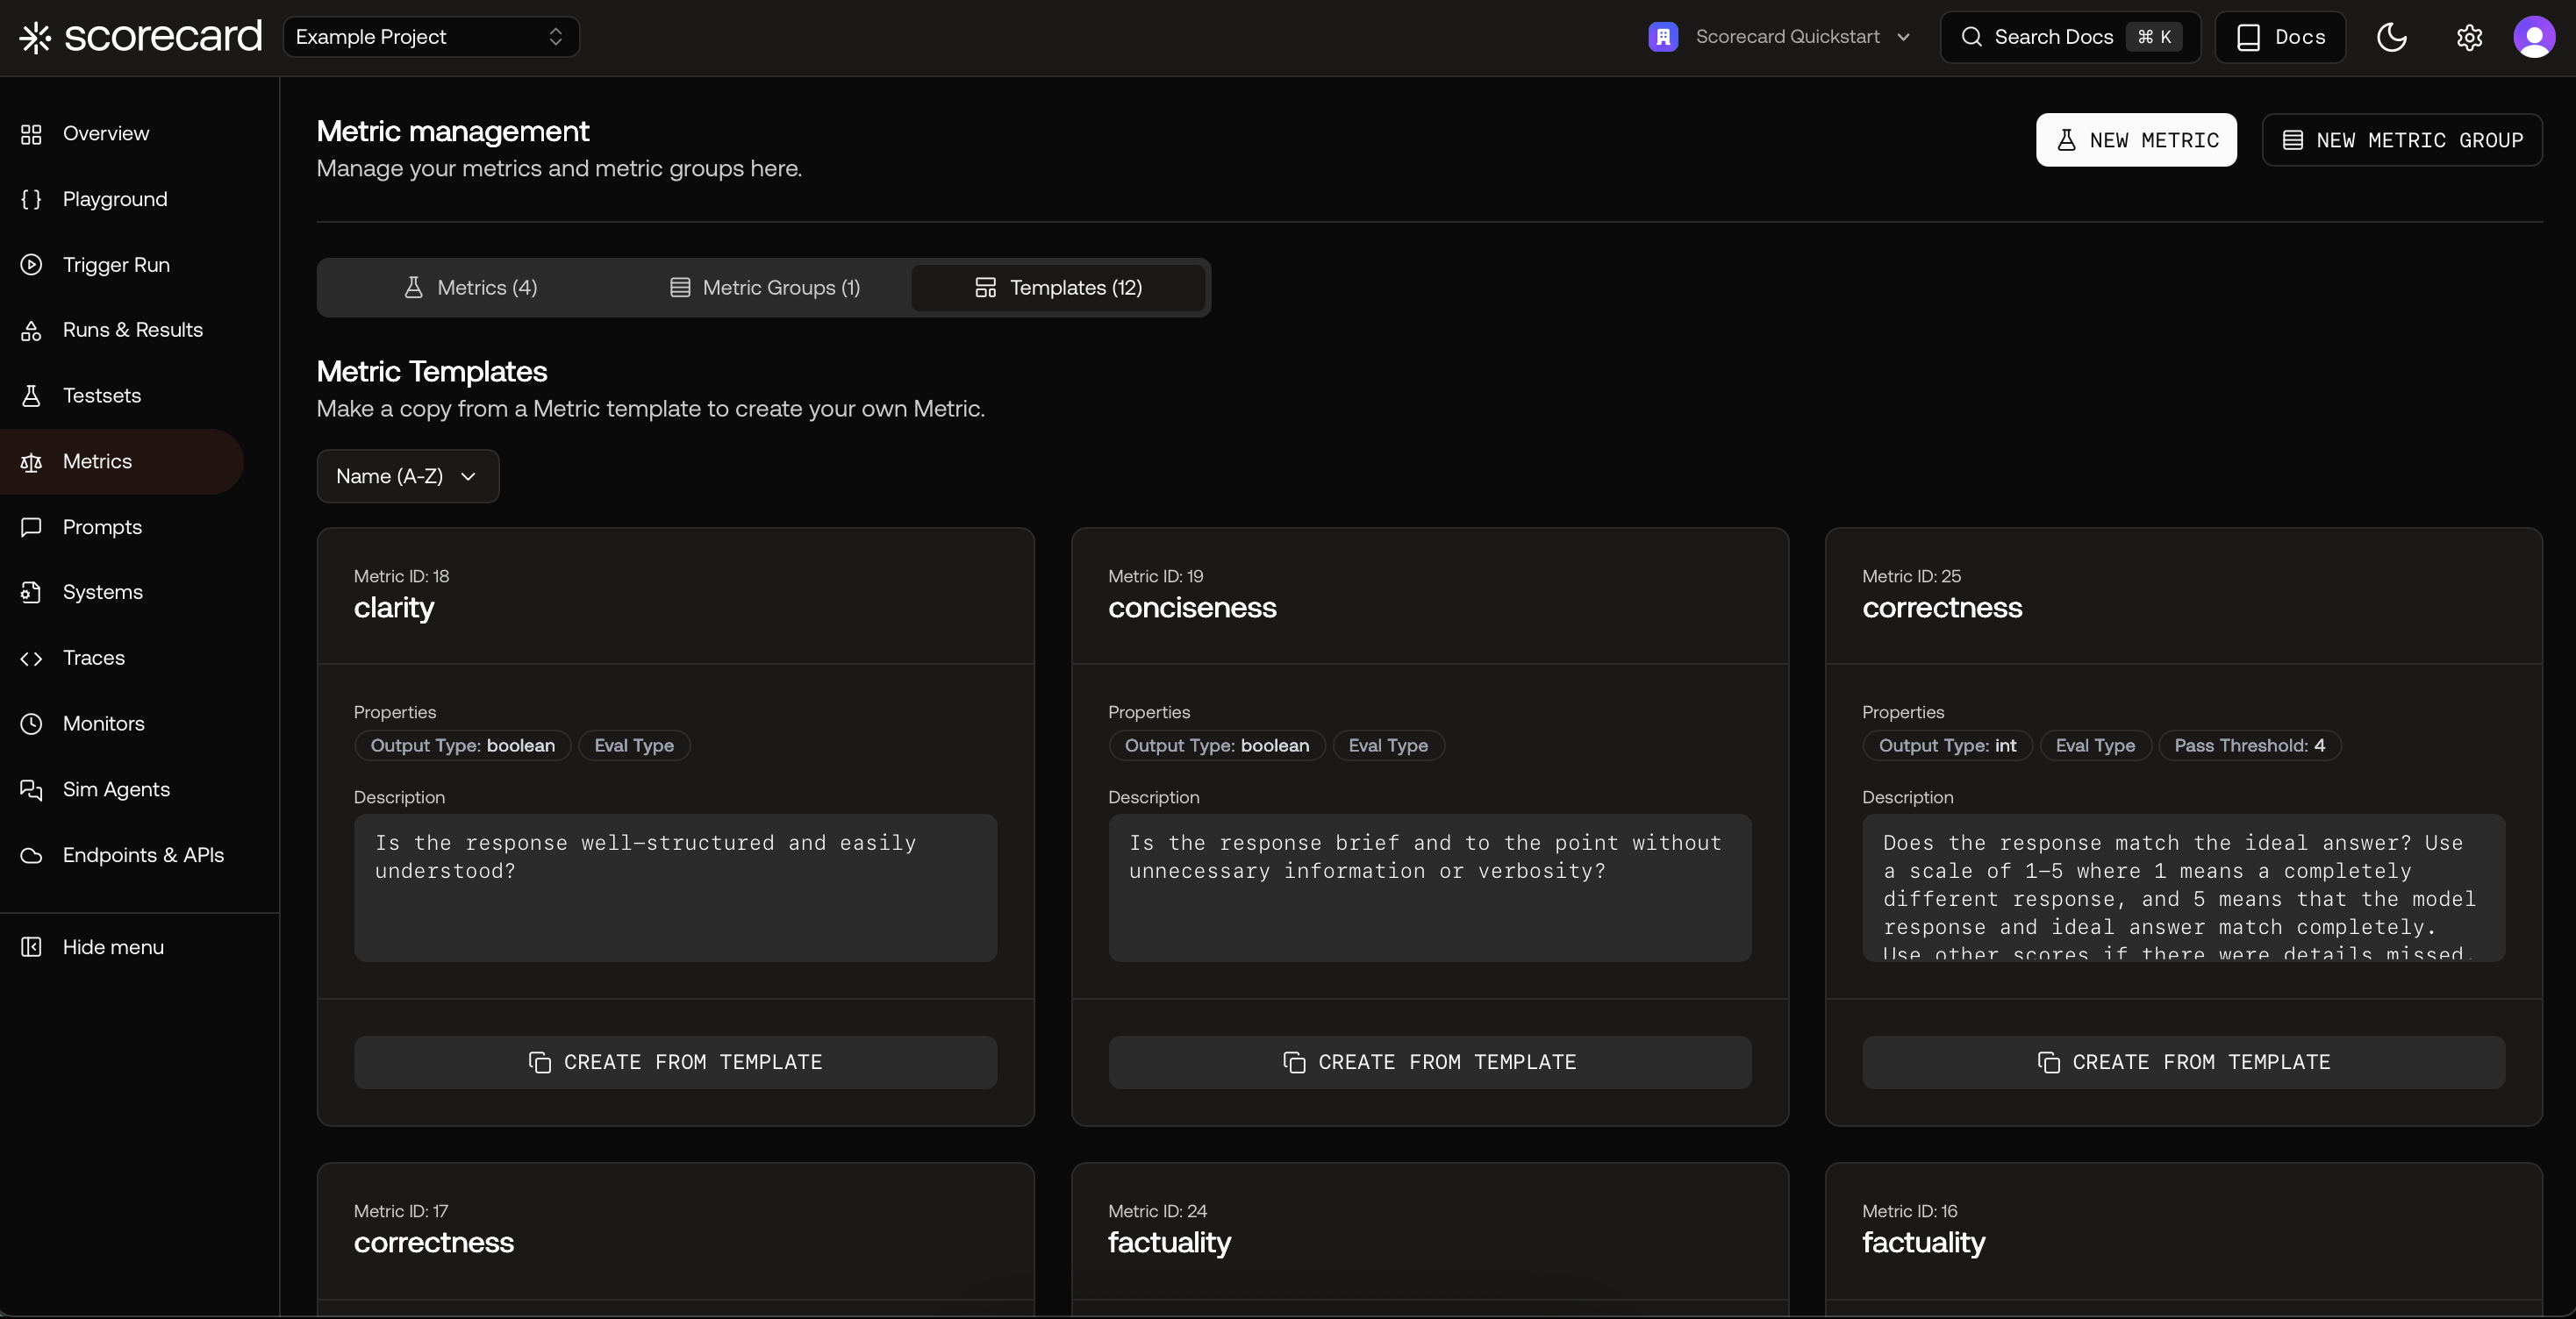
Task: Create from template for correctness ID 25
Action: pos(2183,1062)
